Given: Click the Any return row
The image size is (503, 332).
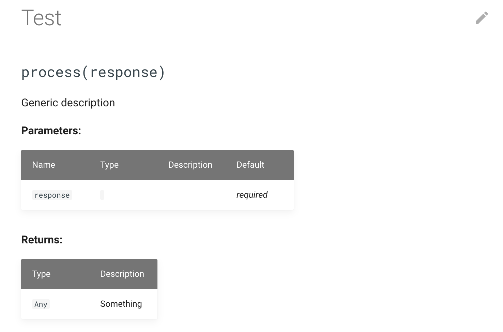Looking at the screenshot, I should tap(89, 304).
